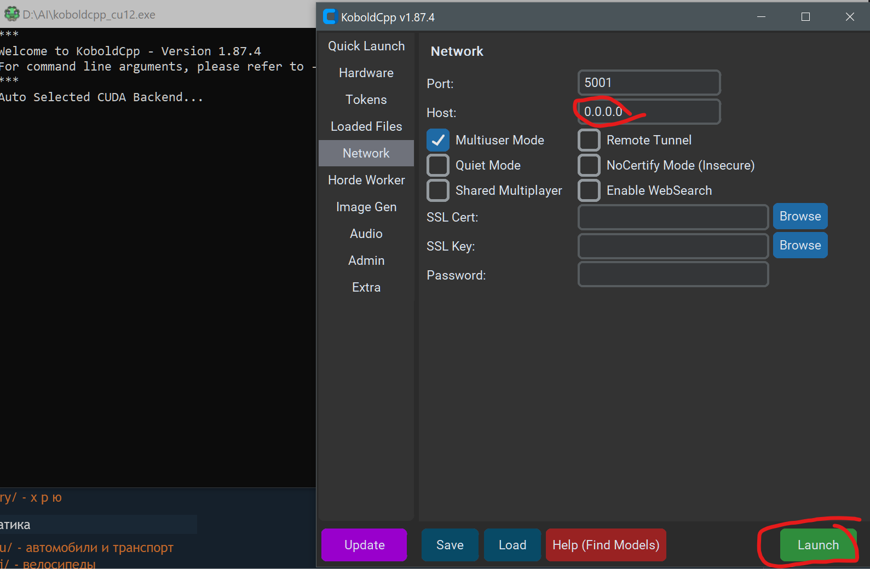Click the 'Password:' label

click(456, 275)
